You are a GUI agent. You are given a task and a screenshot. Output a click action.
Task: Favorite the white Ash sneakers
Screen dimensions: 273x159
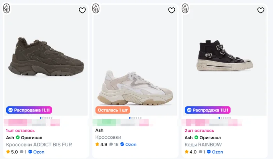click(x=172, y=10)
